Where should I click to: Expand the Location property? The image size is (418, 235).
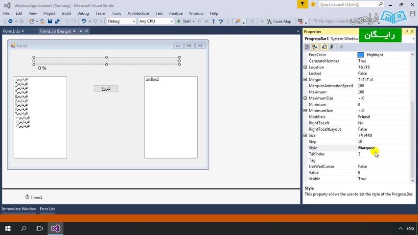(305, 67)
